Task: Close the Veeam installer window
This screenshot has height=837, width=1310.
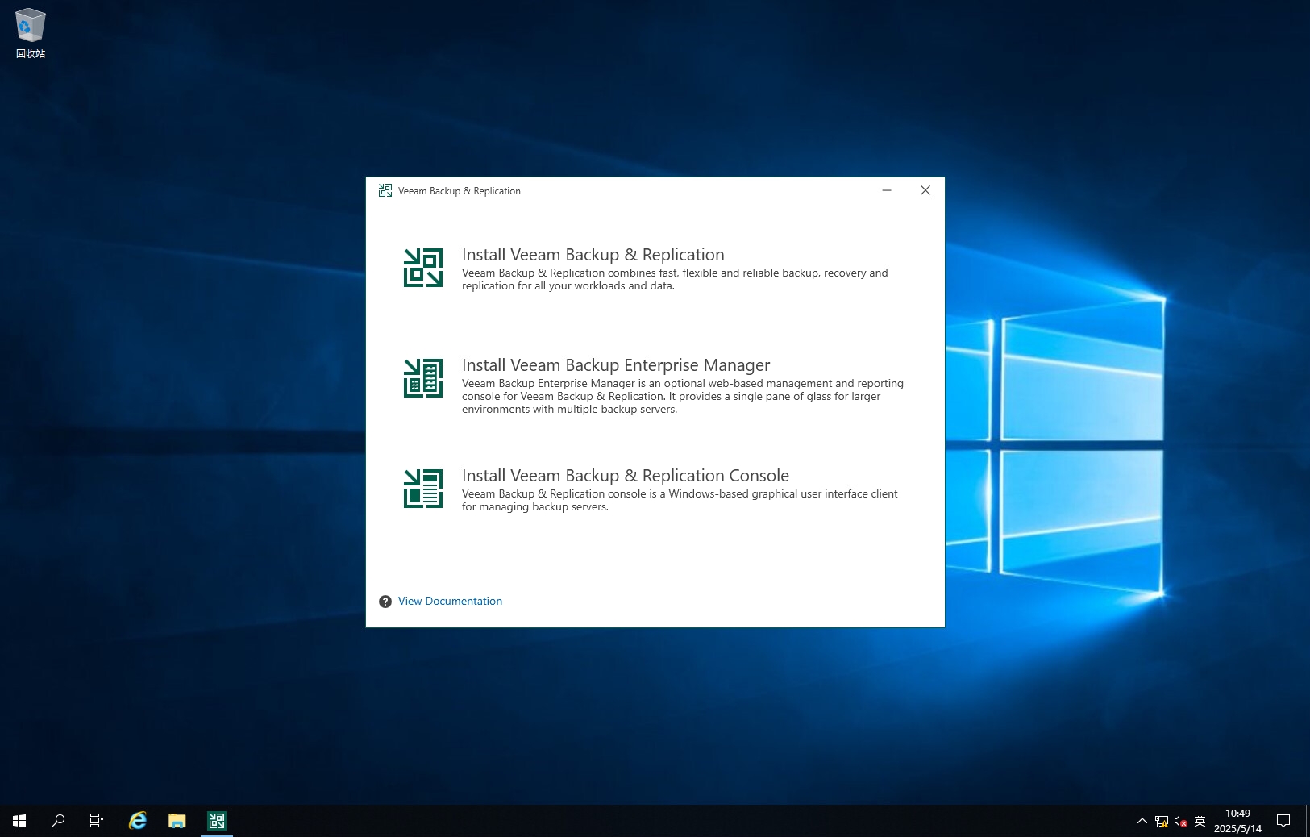Action: click(925, 191)
